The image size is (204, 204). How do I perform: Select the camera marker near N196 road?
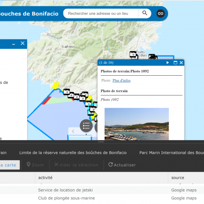point(67,92)
